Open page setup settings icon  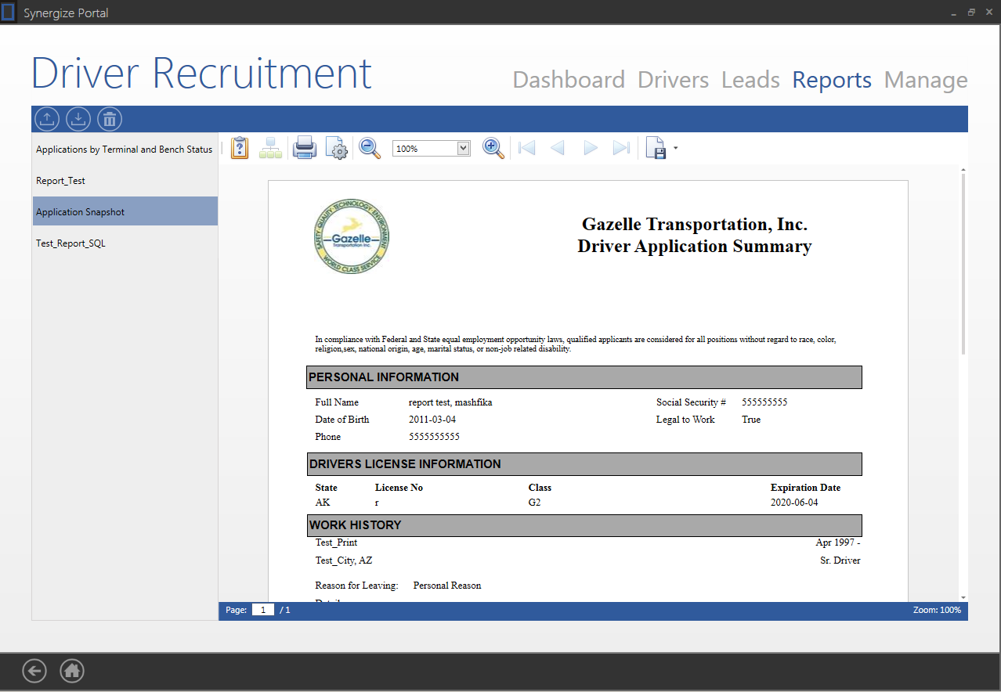pyautogui.click(x=336, y=148)
